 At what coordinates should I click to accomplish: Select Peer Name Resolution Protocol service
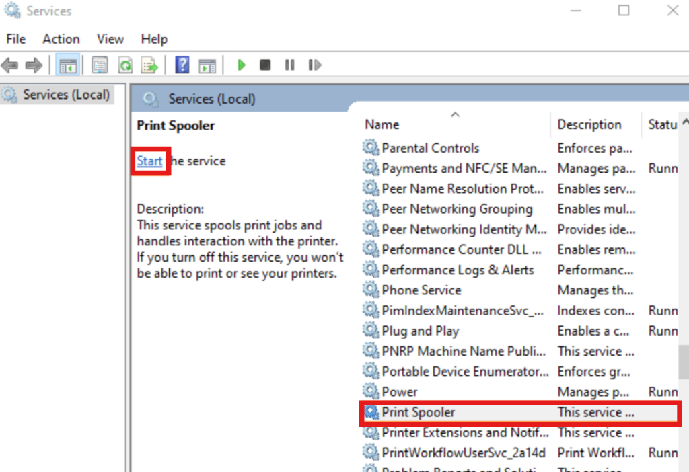coord(520,189)
